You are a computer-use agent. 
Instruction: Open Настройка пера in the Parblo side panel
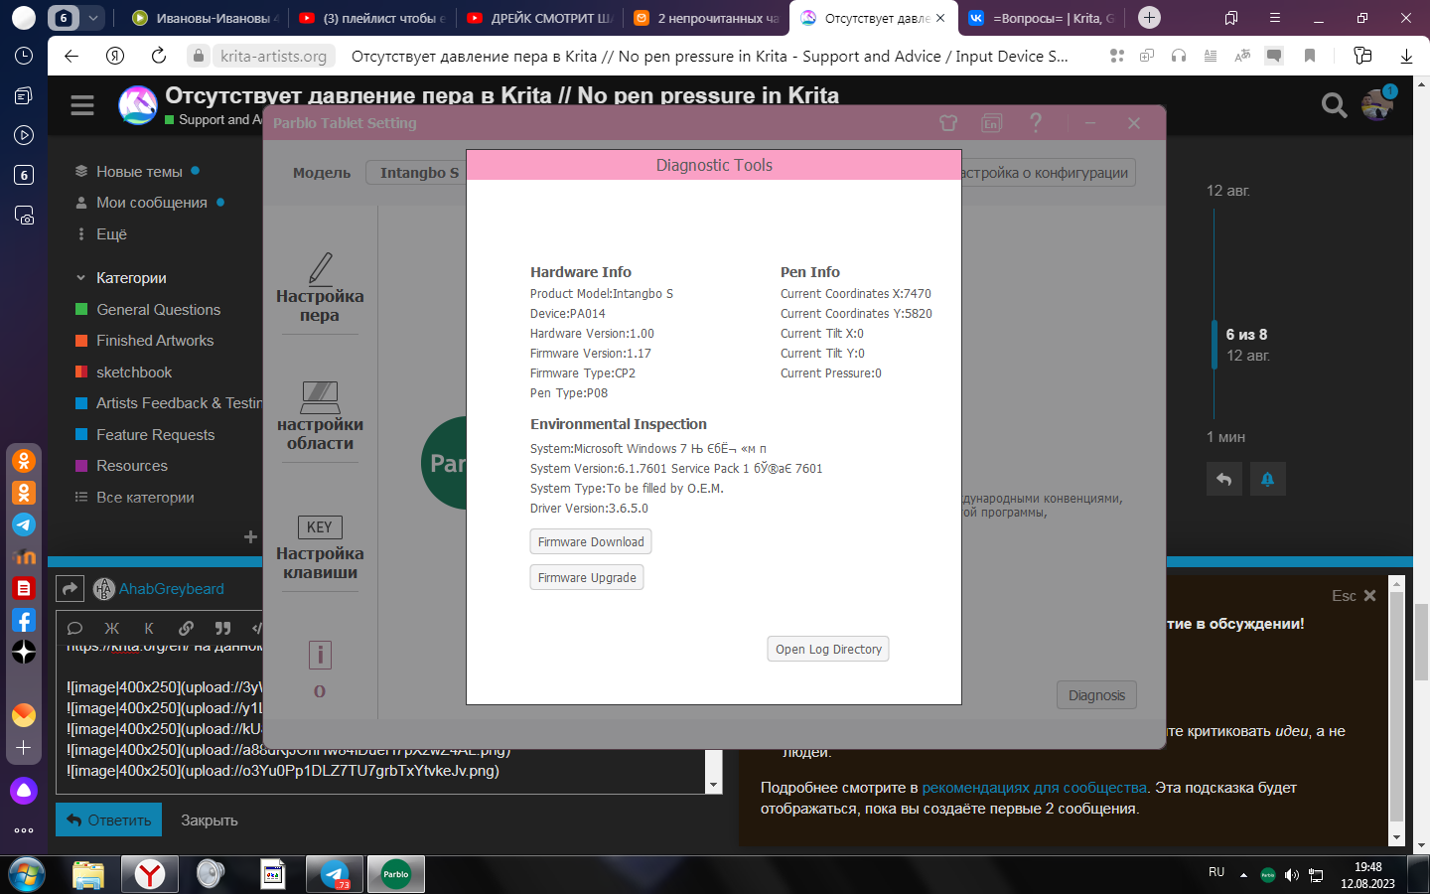[320, 288]
